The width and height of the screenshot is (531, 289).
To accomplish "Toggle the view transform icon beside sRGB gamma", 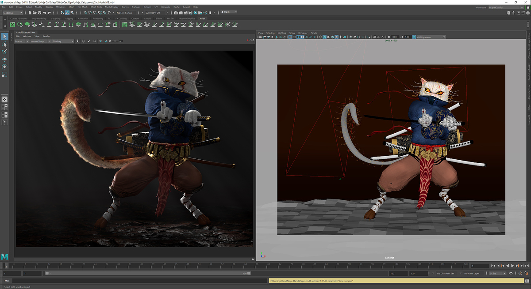I will point(415,37).
